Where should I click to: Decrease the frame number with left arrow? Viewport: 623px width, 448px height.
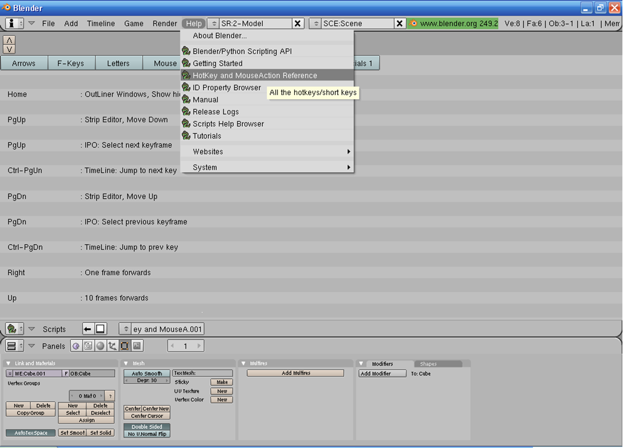tap(172, 346)
